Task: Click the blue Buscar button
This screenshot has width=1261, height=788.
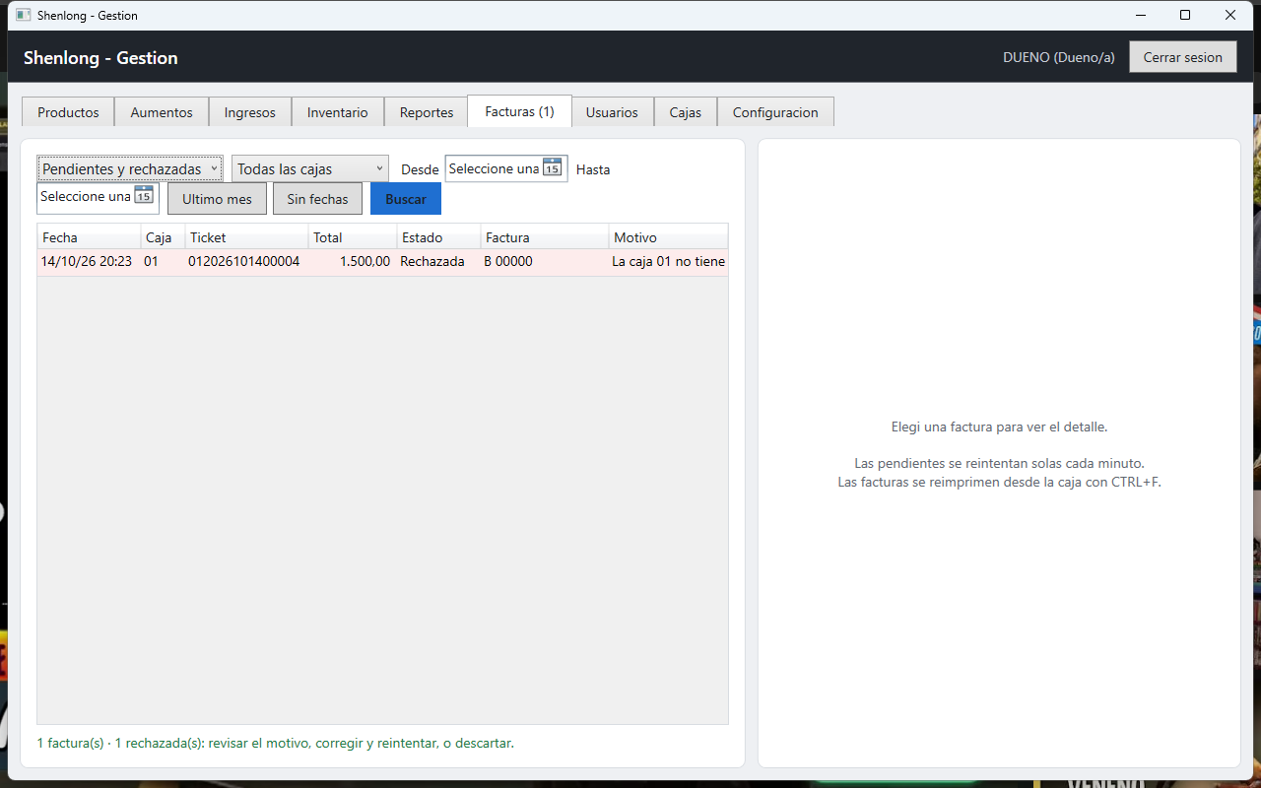Action: point(406,198)
